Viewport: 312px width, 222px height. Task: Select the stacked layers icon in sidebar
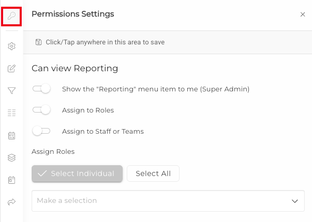11,158
